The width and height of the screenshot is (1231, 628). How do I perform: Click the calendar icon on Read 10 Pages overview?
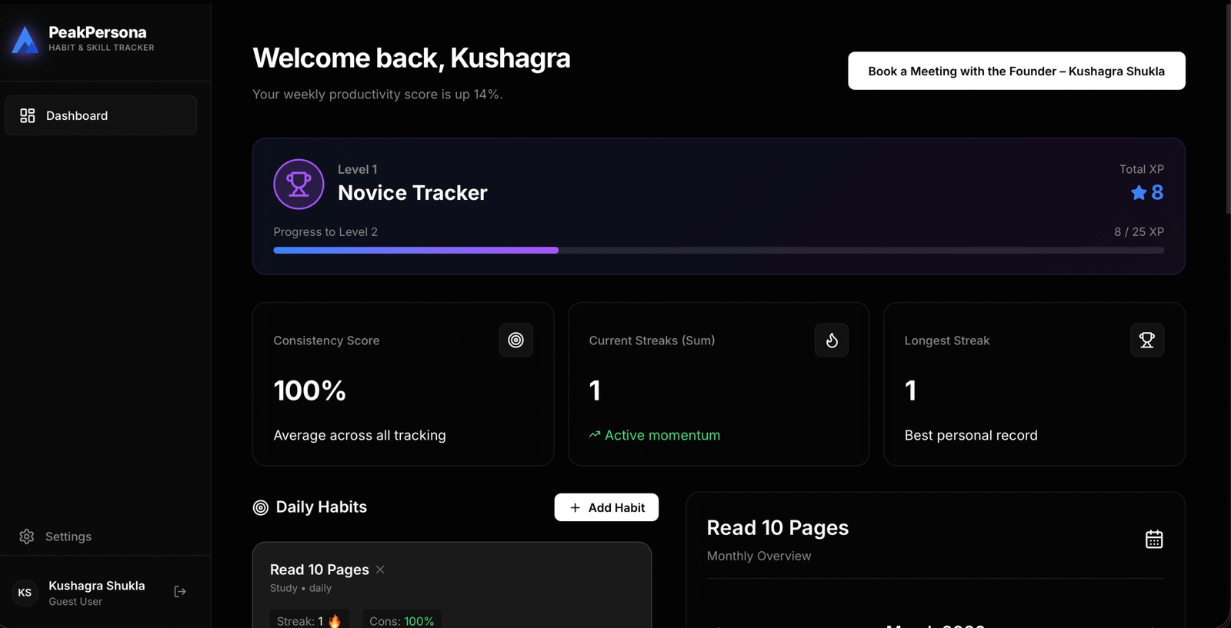point(1154,538)
